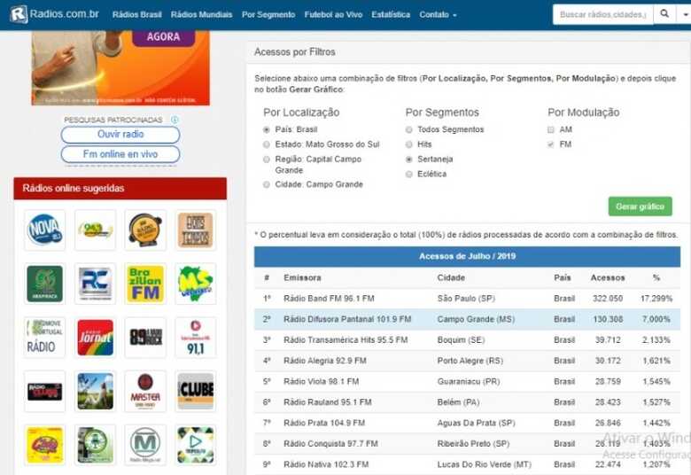Open the Dois Tempos radio logo
The image size is (691, 475).
[196, 230]
